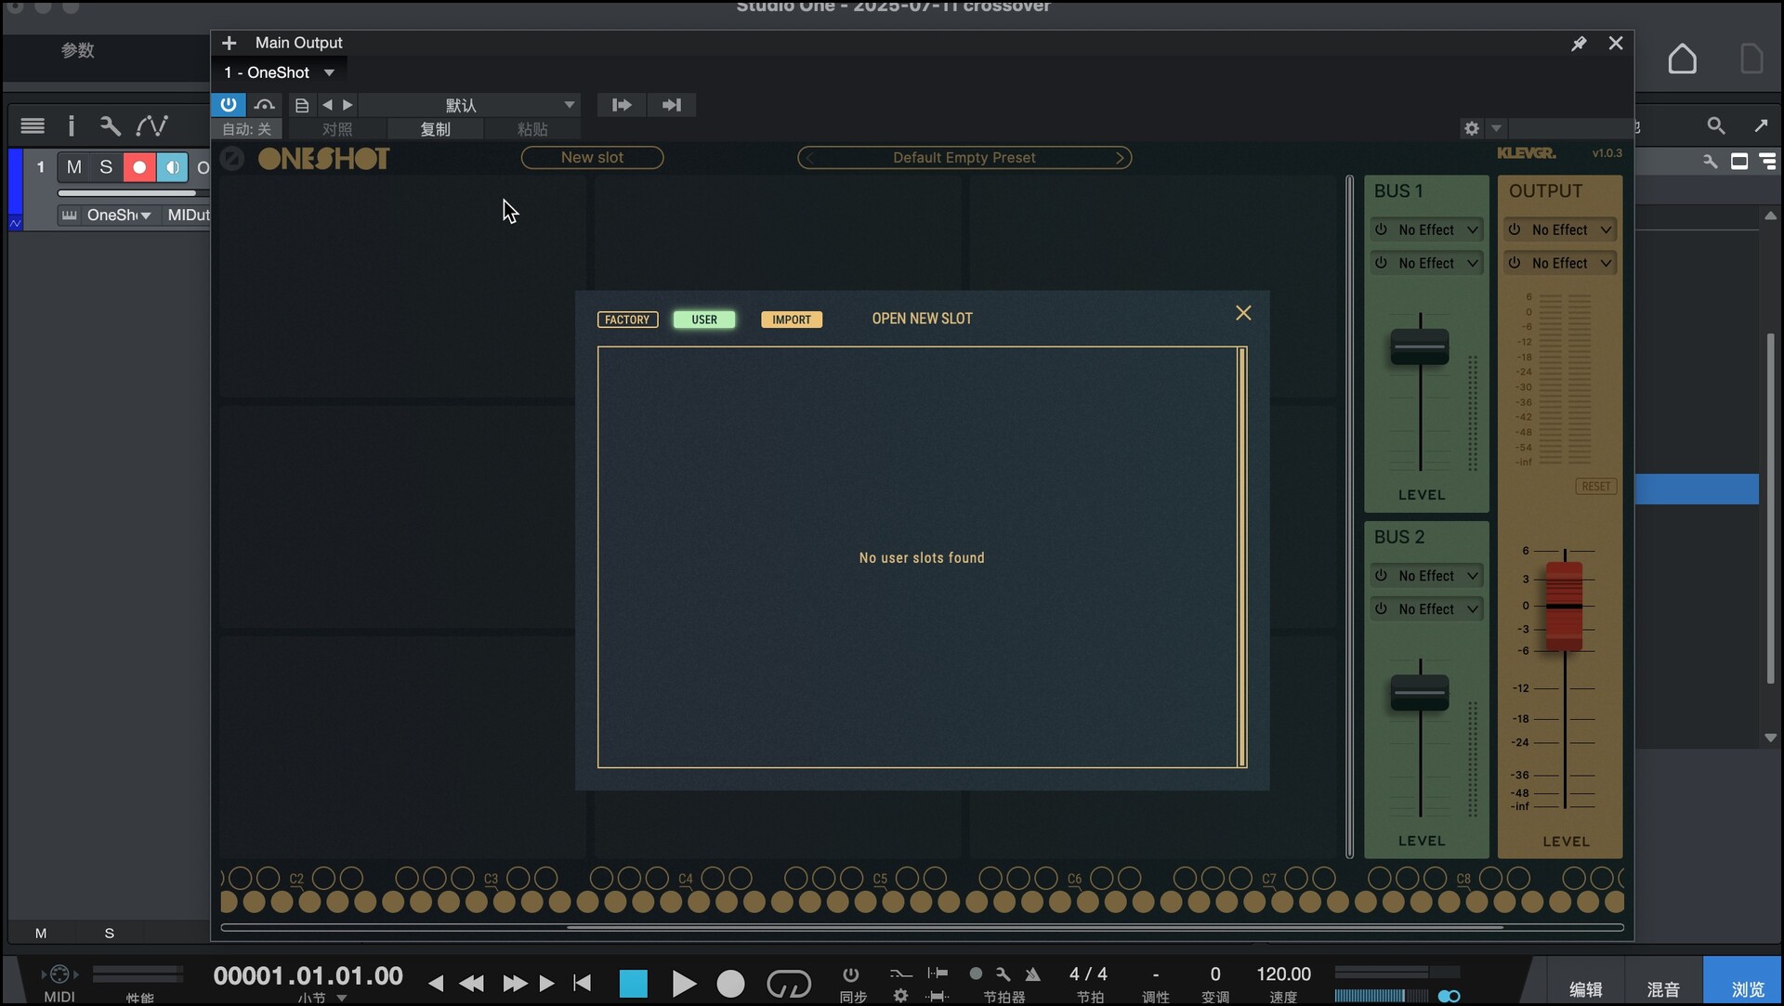Screen dimensions: 1784x1006
Task: Open plugin settings gear icon
Action: (1472, 128)
